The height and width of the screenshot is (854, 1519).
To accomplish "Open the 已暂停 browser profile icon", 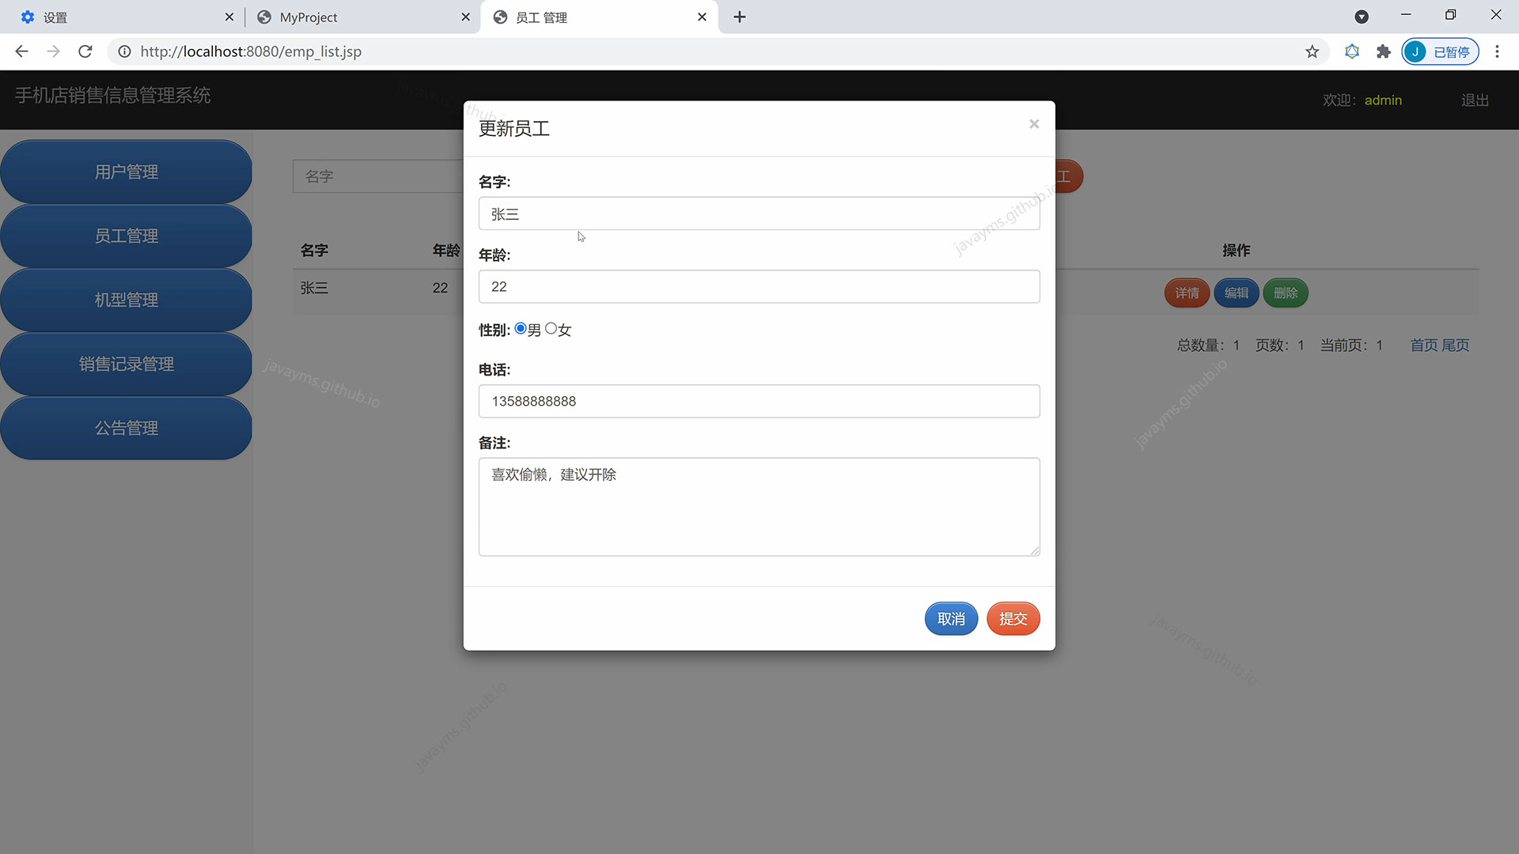I will (x=1440, y=51).
